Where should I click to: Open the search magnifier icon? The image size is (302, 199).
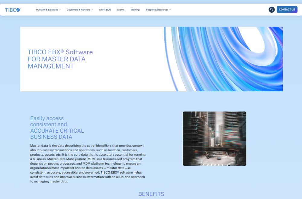pos(271,10)
